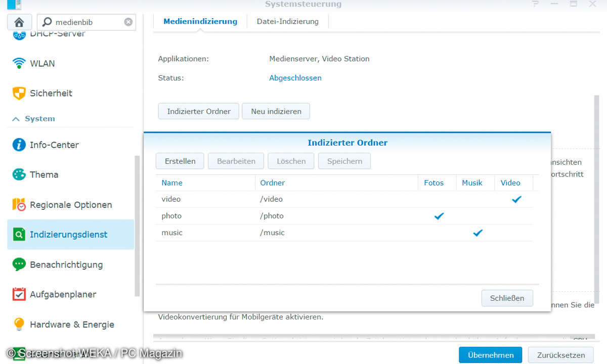The height and width of the screenshot is (364, 607).
Task: Collapse the System section chevron
Action: click(x=16, y=119)
